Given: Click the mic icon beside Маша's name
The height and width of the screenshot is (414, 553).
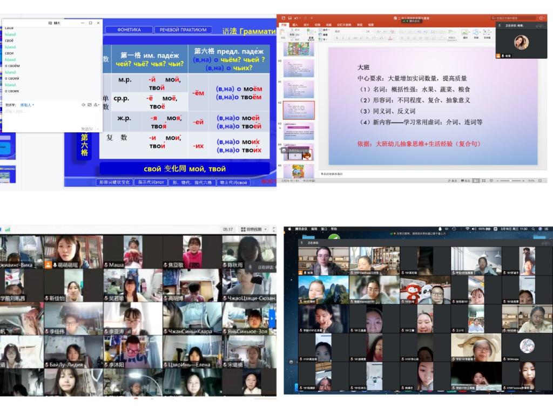Looking at the screenshot, I should pyautogui.click(x=106, y=265).
